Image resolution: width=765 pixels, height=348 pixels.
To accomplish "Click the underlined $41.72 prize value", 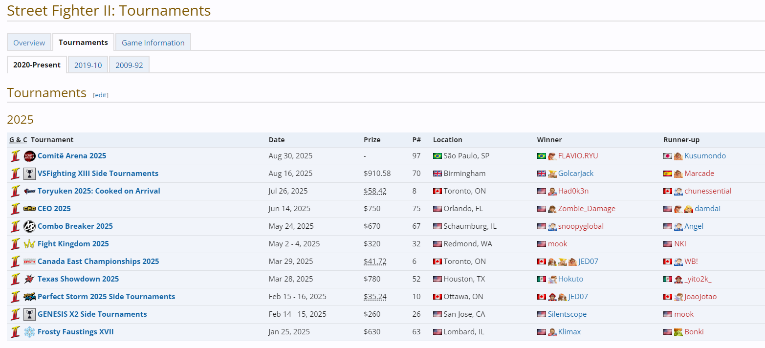I will point(375,261).
